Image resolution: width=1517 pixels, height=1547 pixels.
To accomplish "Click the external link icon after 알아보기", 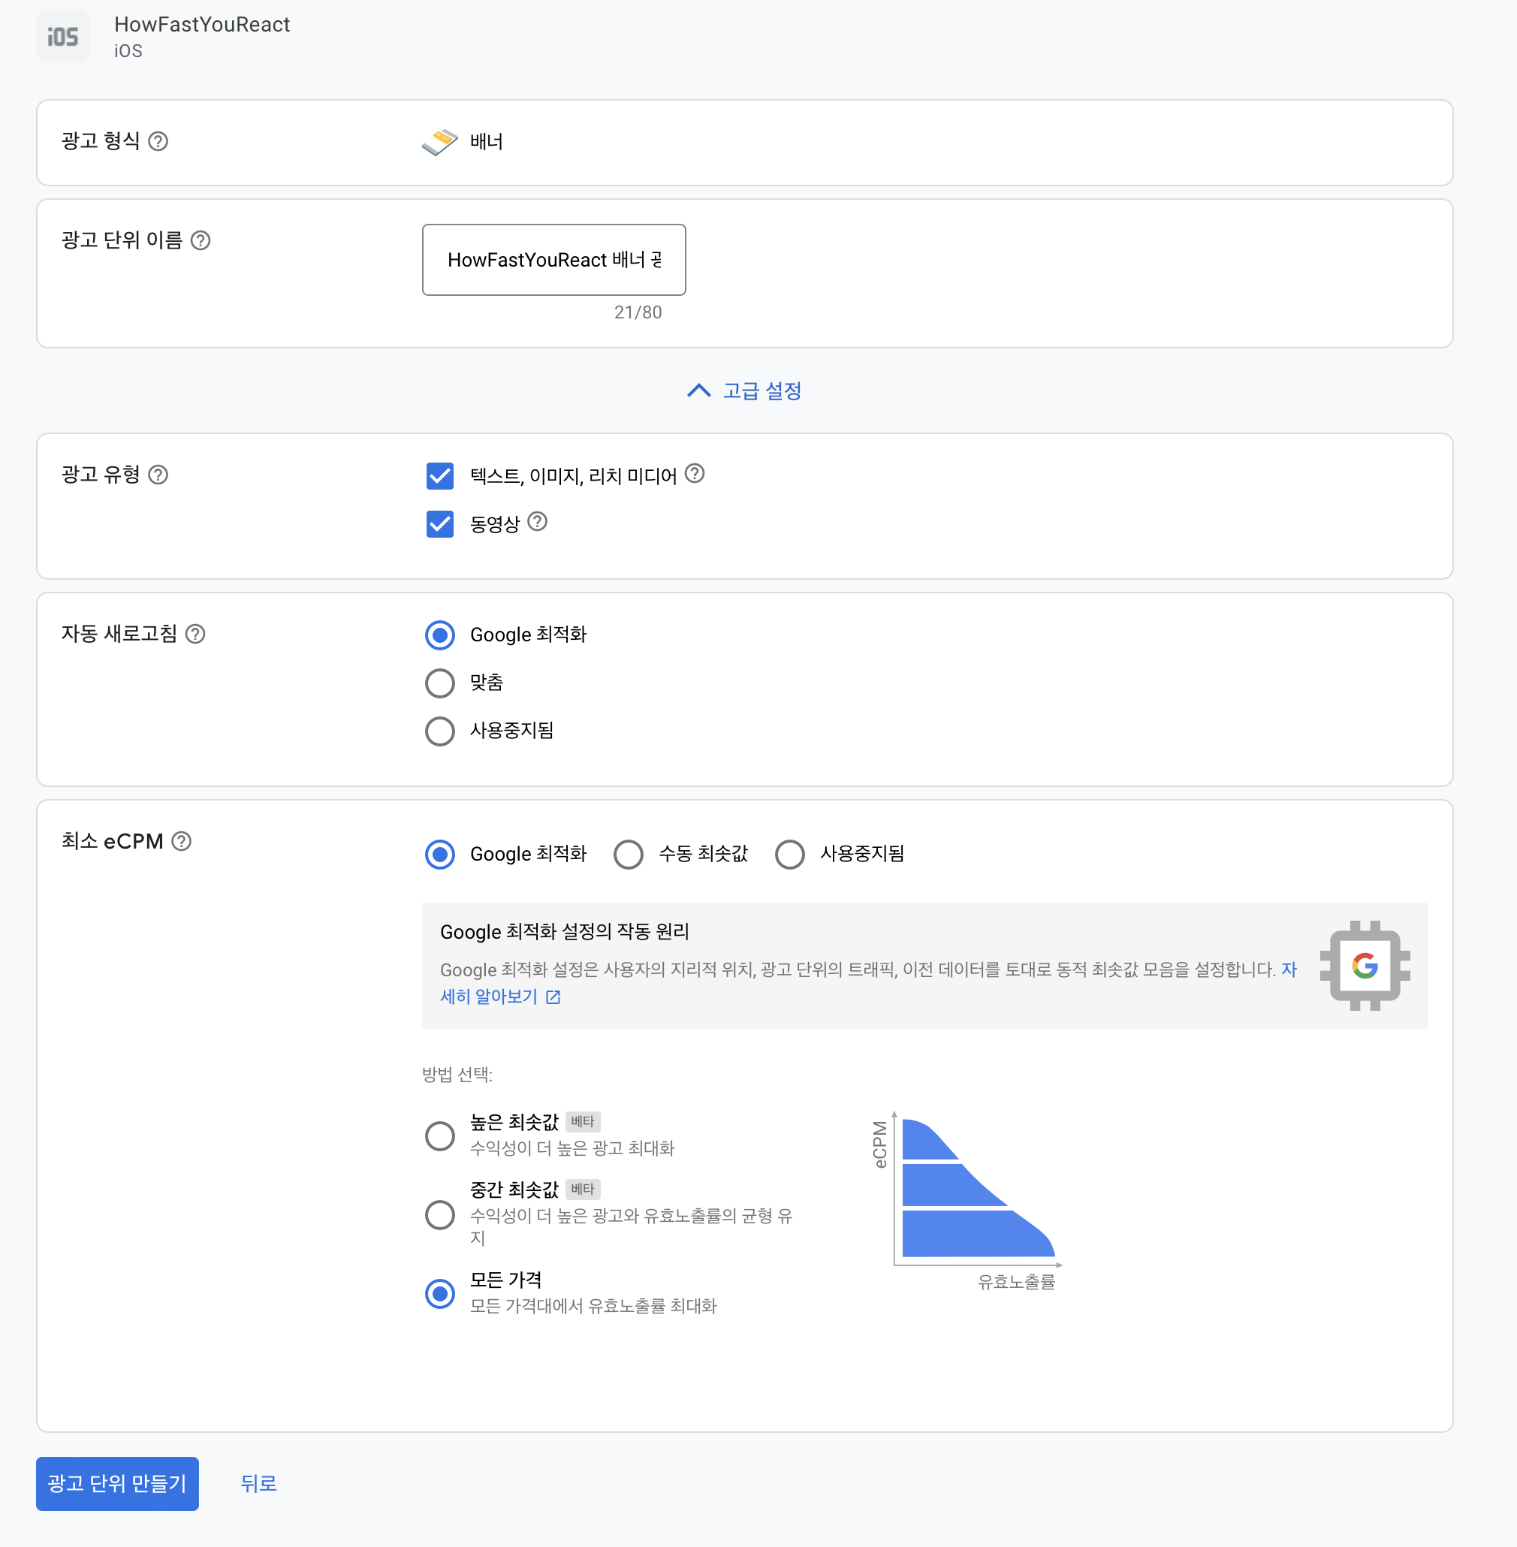I will pyautogui.click(x=553, y=997).
